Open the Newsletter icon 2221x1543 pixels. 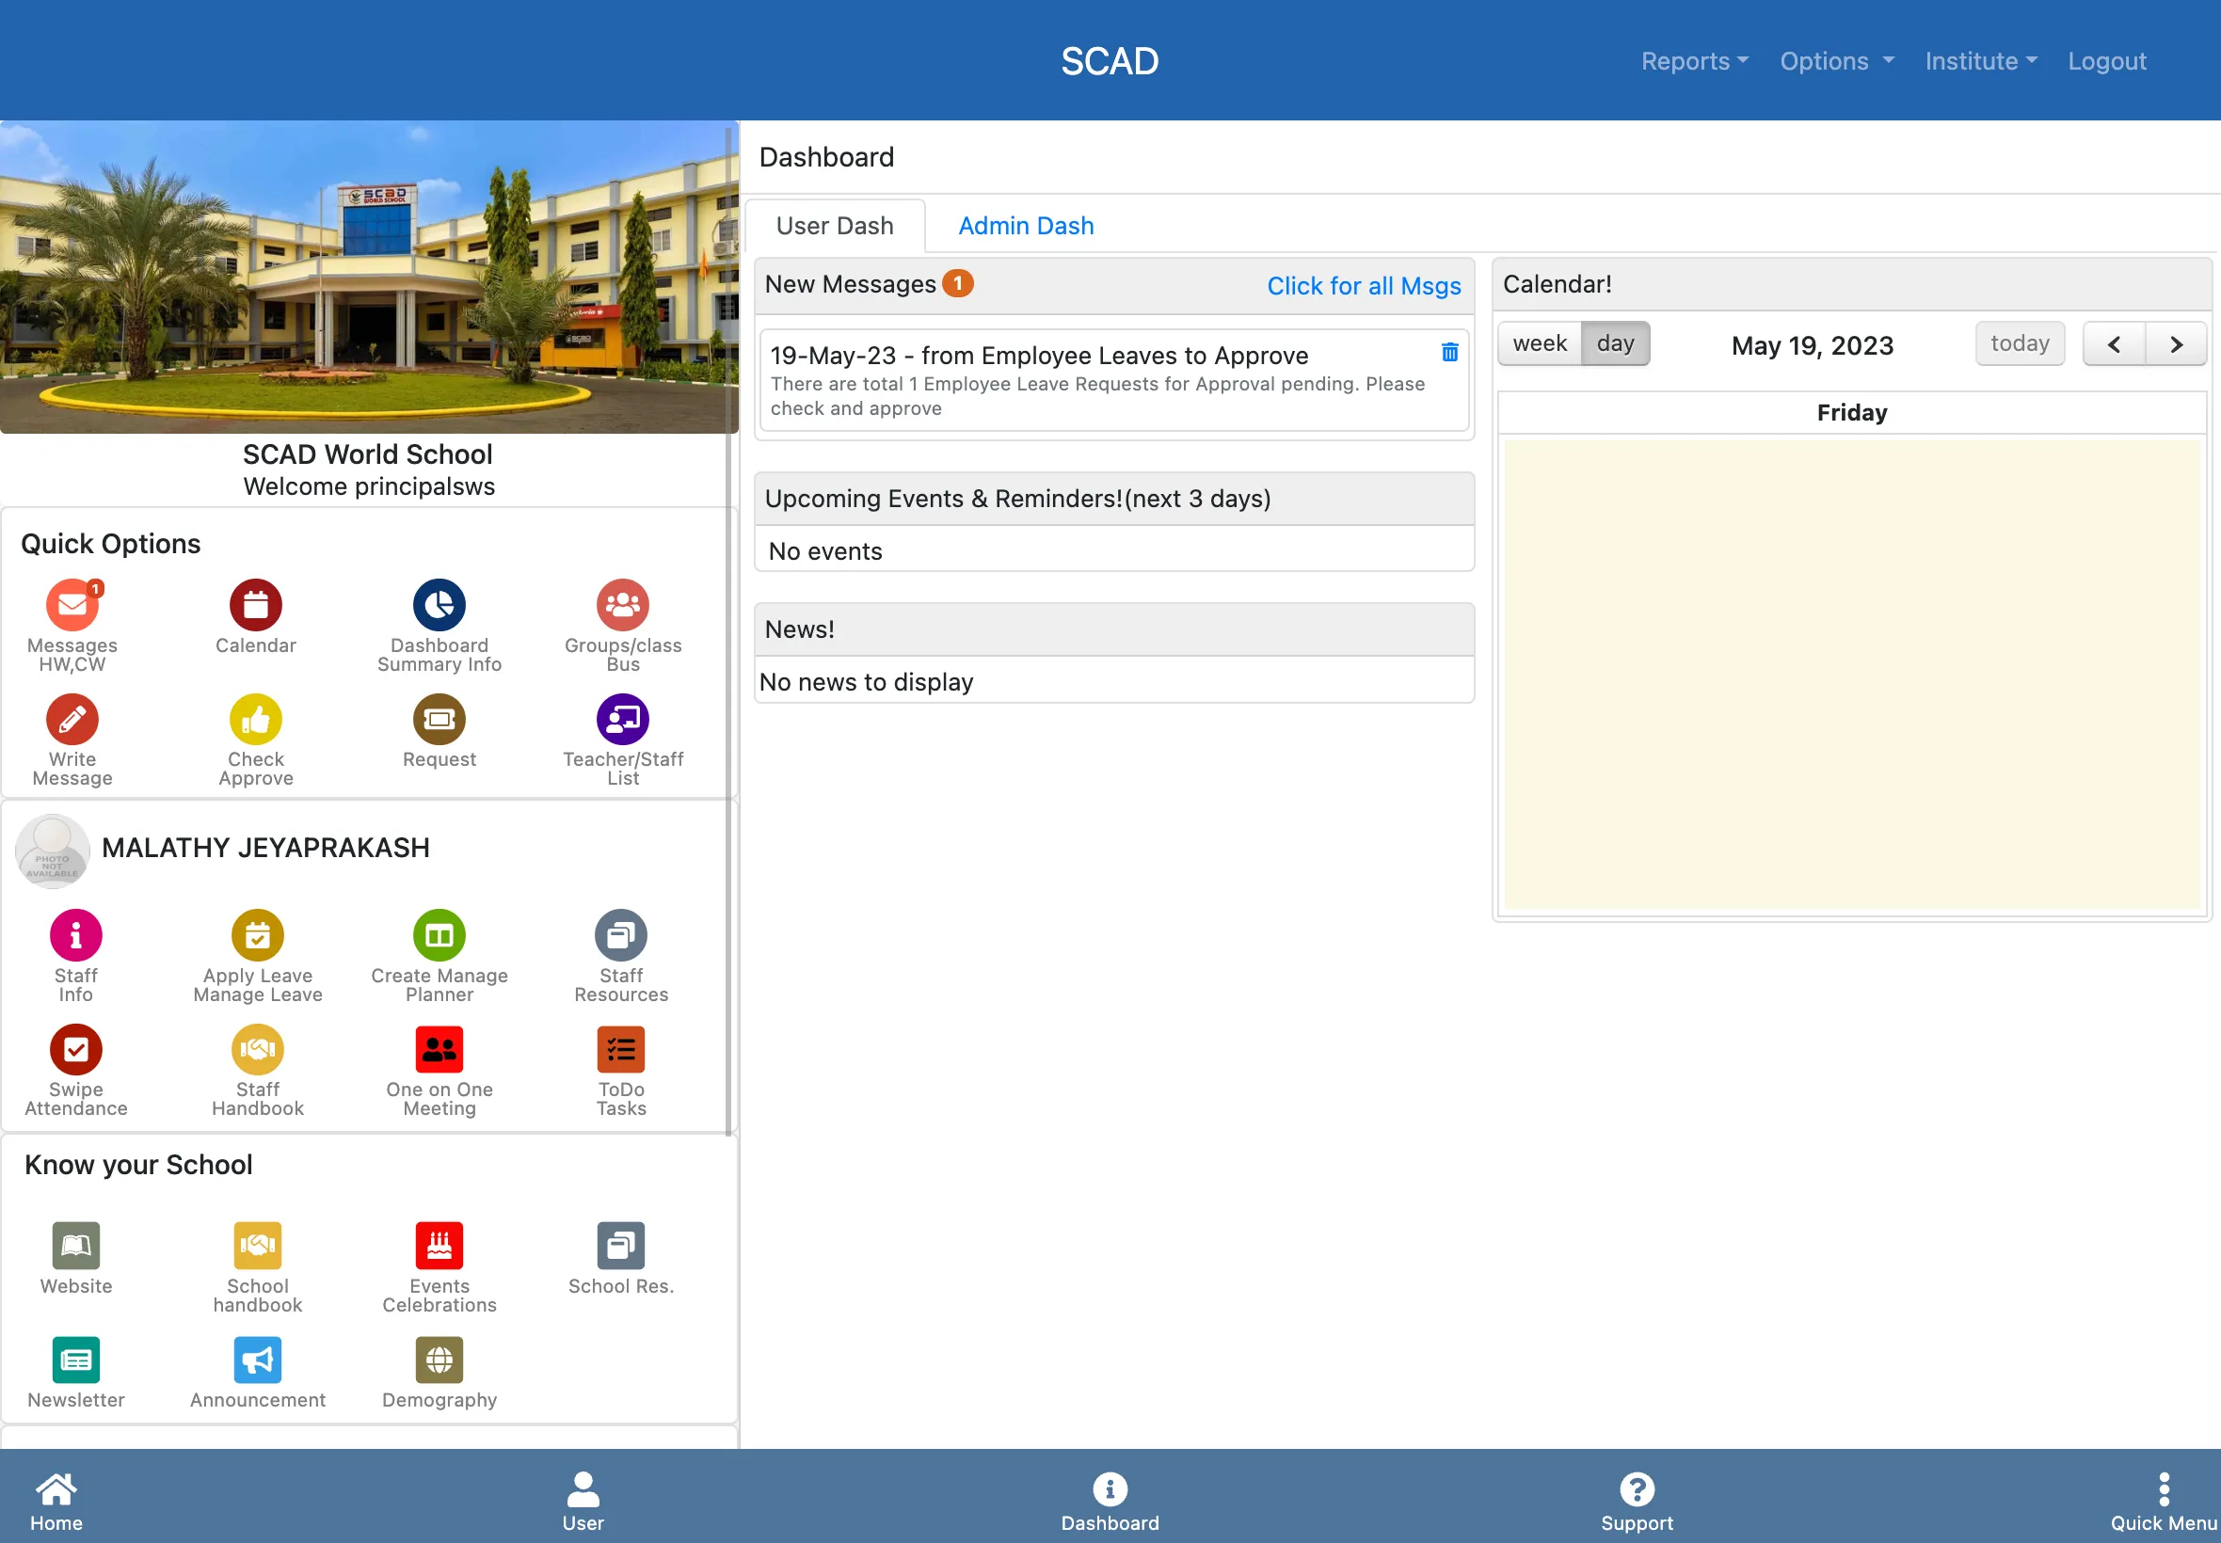pos(76,1360)
